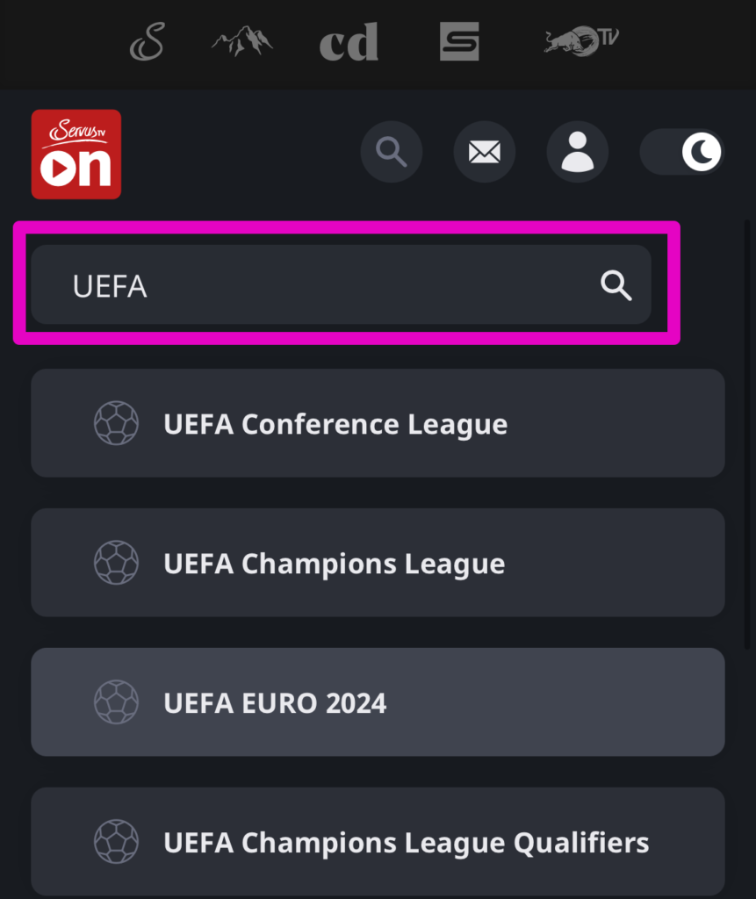Select UEFA Conference League result
This screenshot has height=899, width=756.
[378, 424]
